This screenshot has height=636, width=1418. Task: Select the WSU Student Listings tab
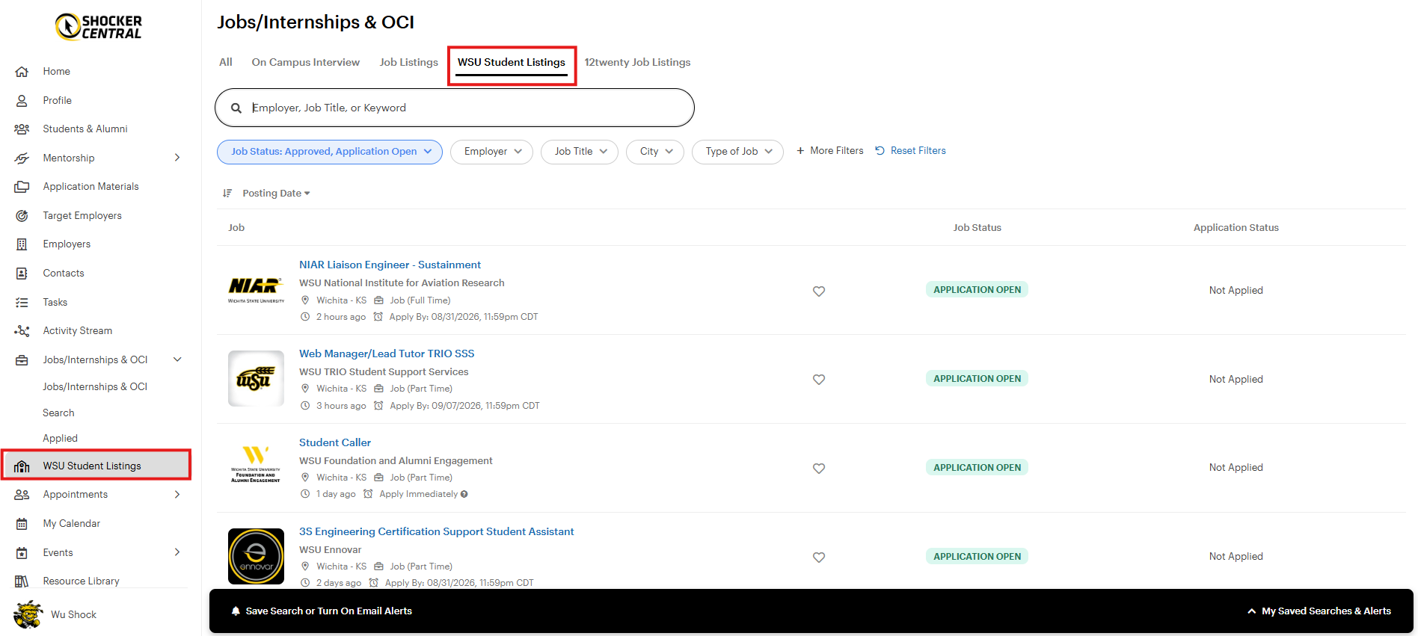pyautogui.click(x=512, y=63)
